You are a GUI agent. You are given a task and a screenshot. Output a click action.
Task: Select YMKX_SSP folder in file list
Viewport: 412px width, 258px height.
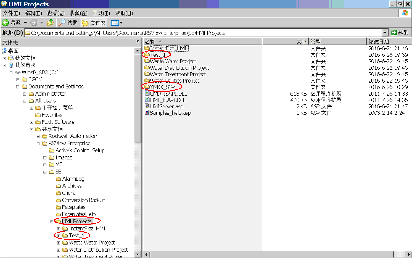160,87
